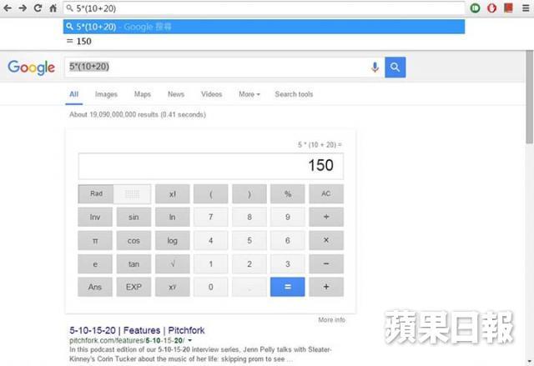Open the 5-10-15-20 Features Pitchfork result

click(137, 330)
